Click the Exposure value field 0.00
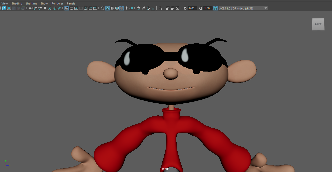 pyautogui.click(x=192, y=8)
